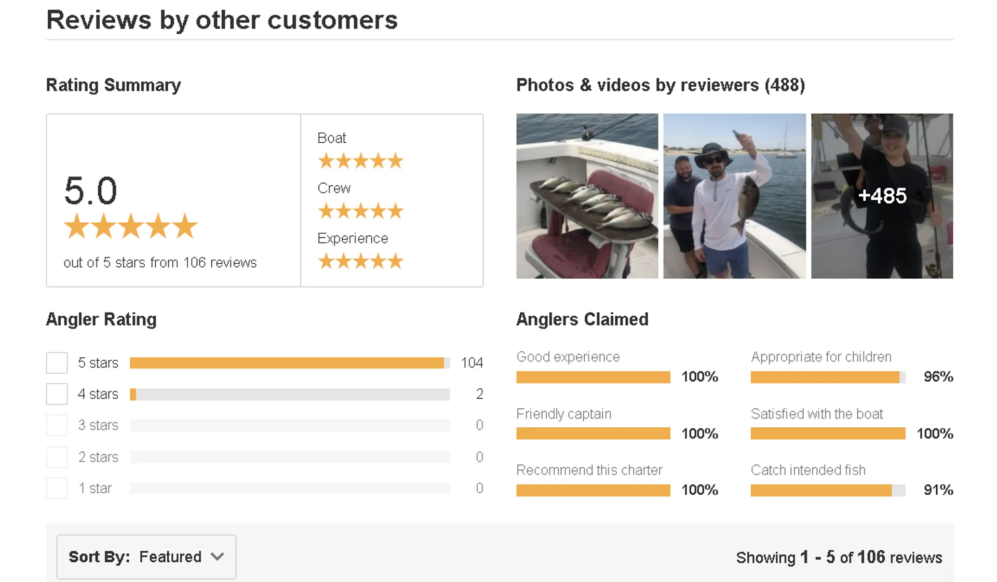This screenshot has width=997, height=582.
Task: Click the 'Experience' rating label
Action: (353, 238)
